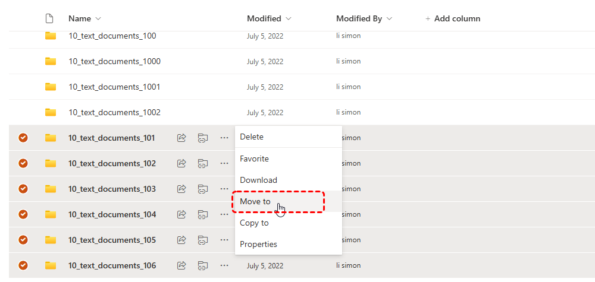Image resolution: width=595 pixels, height=282 pixels.
Task: Open more actions ellipsis for 10_text_documents_105
Action: click(x=224, y=240)
